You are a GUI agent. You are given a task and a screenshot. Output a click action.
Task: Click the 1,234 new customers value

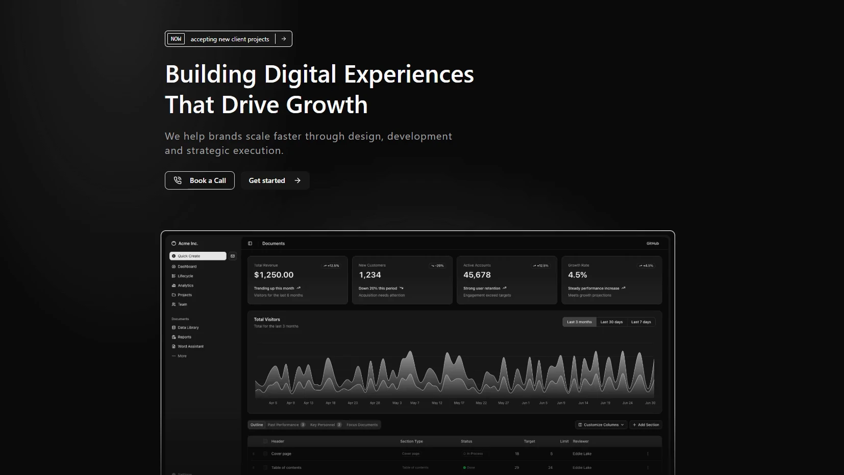pos(370,275)
